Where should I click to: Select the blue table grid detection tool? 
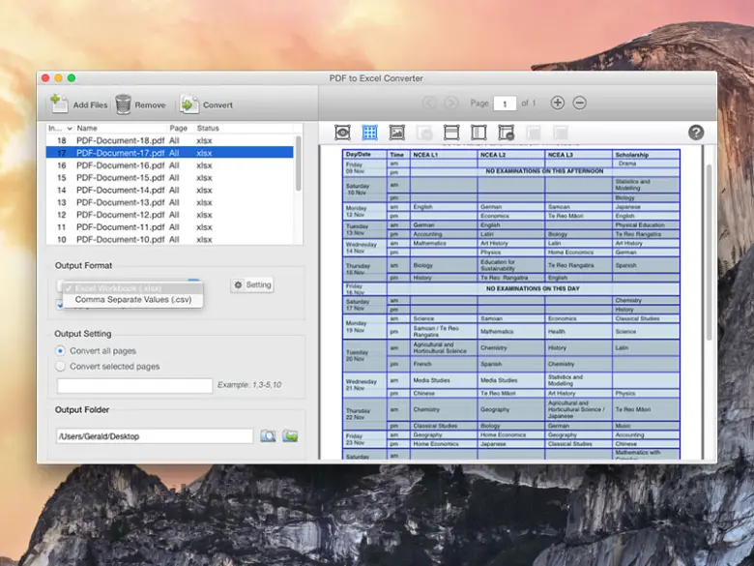[370, 133]
